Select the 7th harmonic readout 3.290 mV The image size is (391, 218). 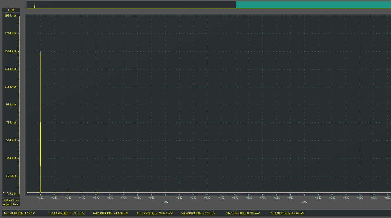click(x=287, y=213)
